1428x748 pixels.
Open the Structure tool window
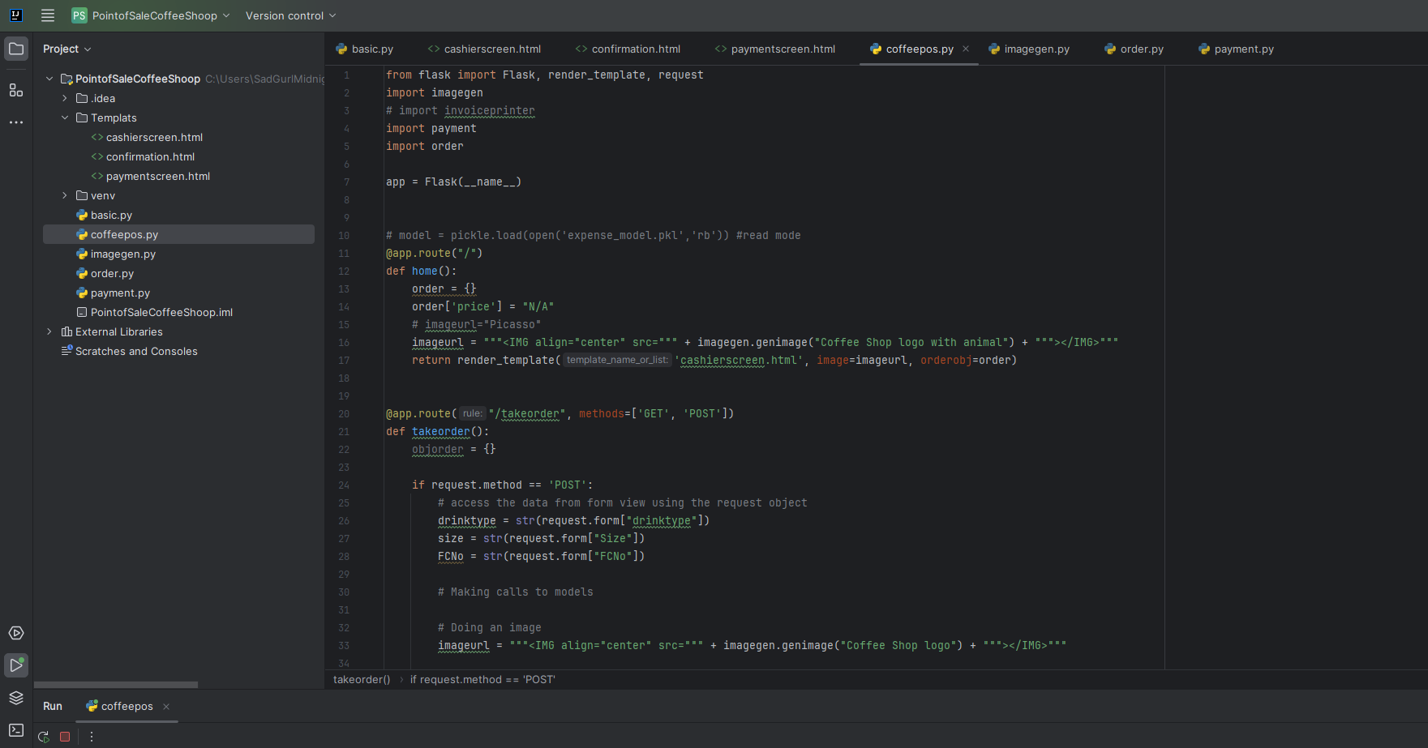pos(16,90)
